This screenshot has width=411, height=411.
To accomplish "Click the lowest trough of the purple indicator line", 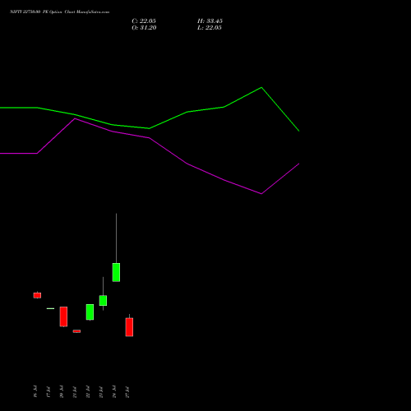I will point(261,194).
